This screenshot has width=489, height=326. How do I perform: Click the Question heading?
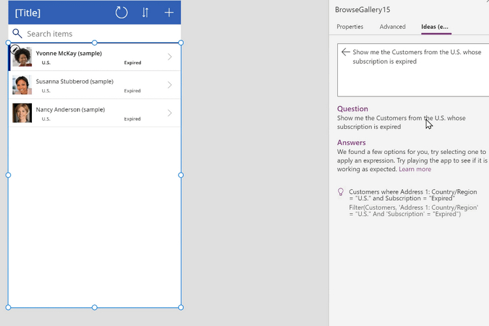352,109
